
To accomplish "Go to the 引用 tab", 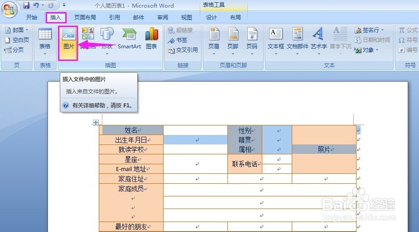I will click(114, 17).
